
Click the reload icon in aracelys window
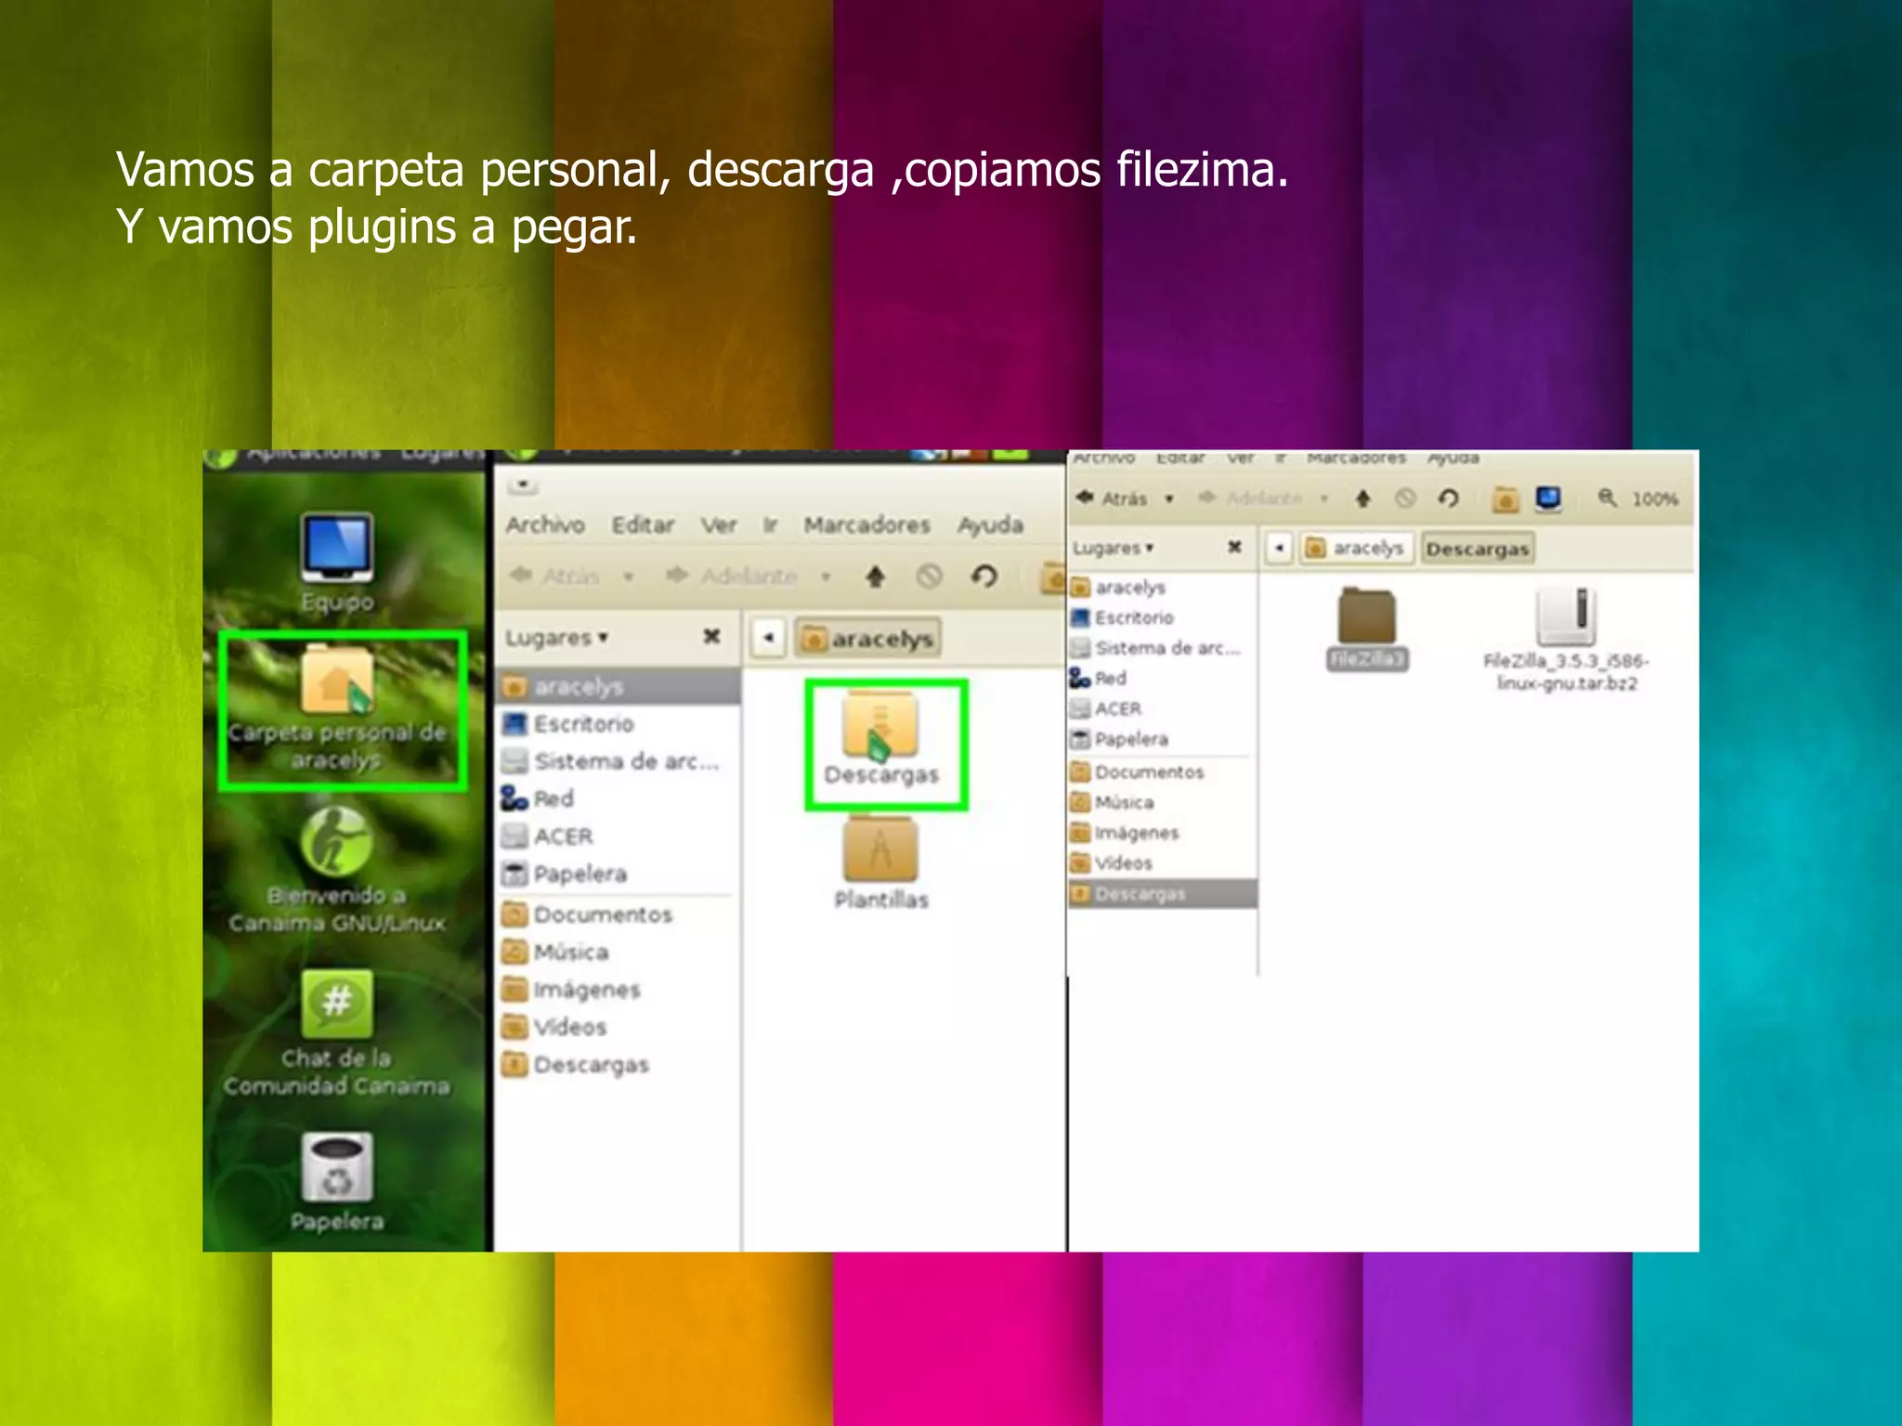(x=984, y=577)
